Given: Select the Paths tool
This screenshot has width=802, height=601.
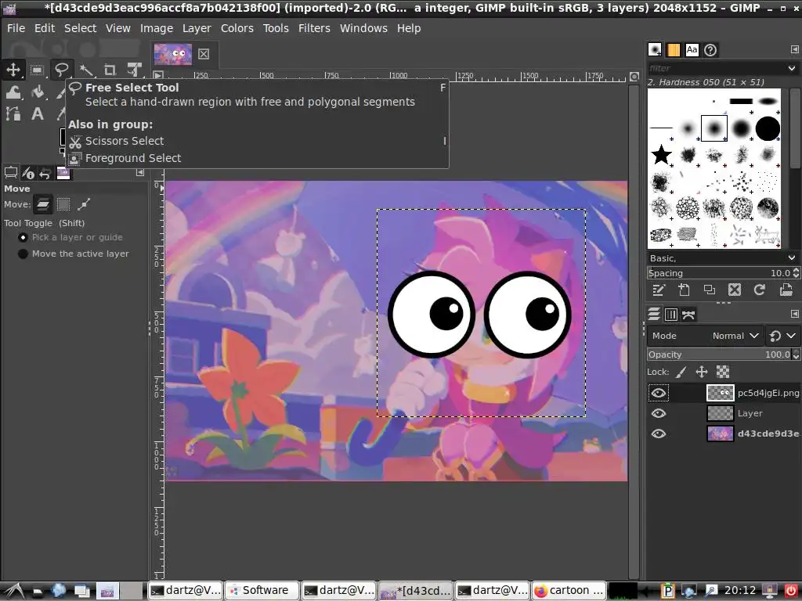Looking at the screenshot, I should click(x=13, y=113).
